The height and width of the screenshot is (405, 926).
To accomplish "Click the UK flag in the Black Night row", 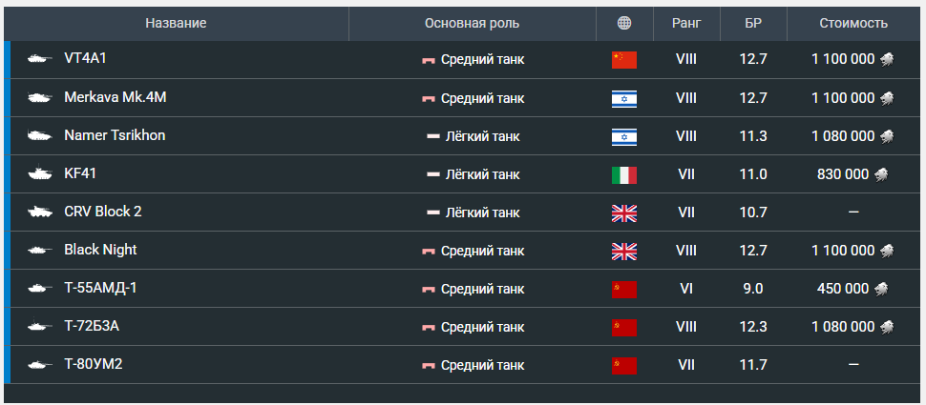I will tap(624, 251).
